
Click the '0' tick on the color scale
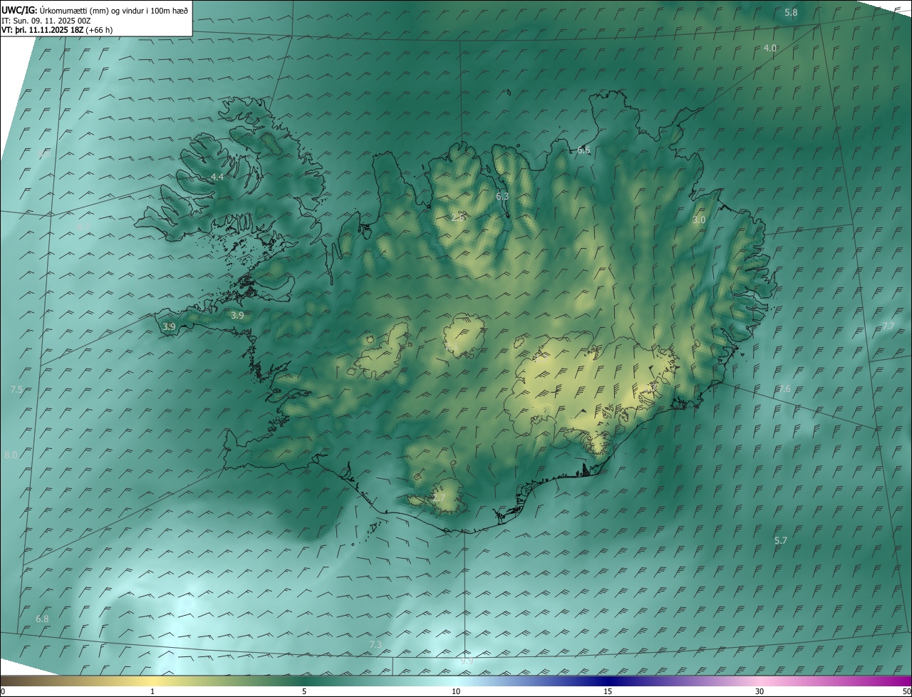coord(3,691)
